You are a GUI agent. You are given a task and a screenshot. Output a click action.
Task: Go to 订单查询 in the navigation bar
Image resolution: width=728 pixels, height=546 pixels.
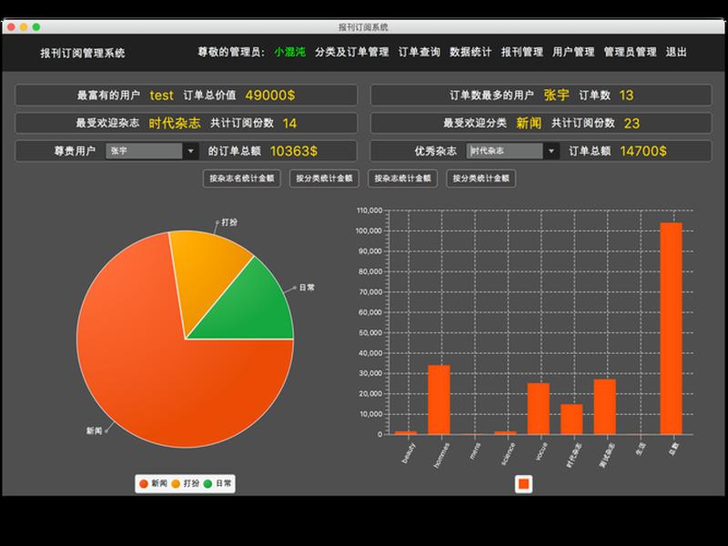point(419,52)
